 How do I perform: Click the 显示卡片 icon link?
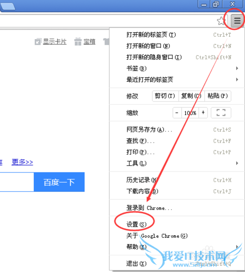coord(50,42)
